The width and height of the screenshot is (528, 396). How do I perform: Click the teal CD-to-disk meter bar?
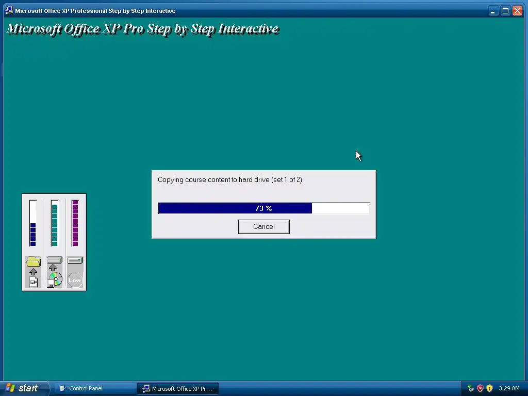(x=55, y=223)
